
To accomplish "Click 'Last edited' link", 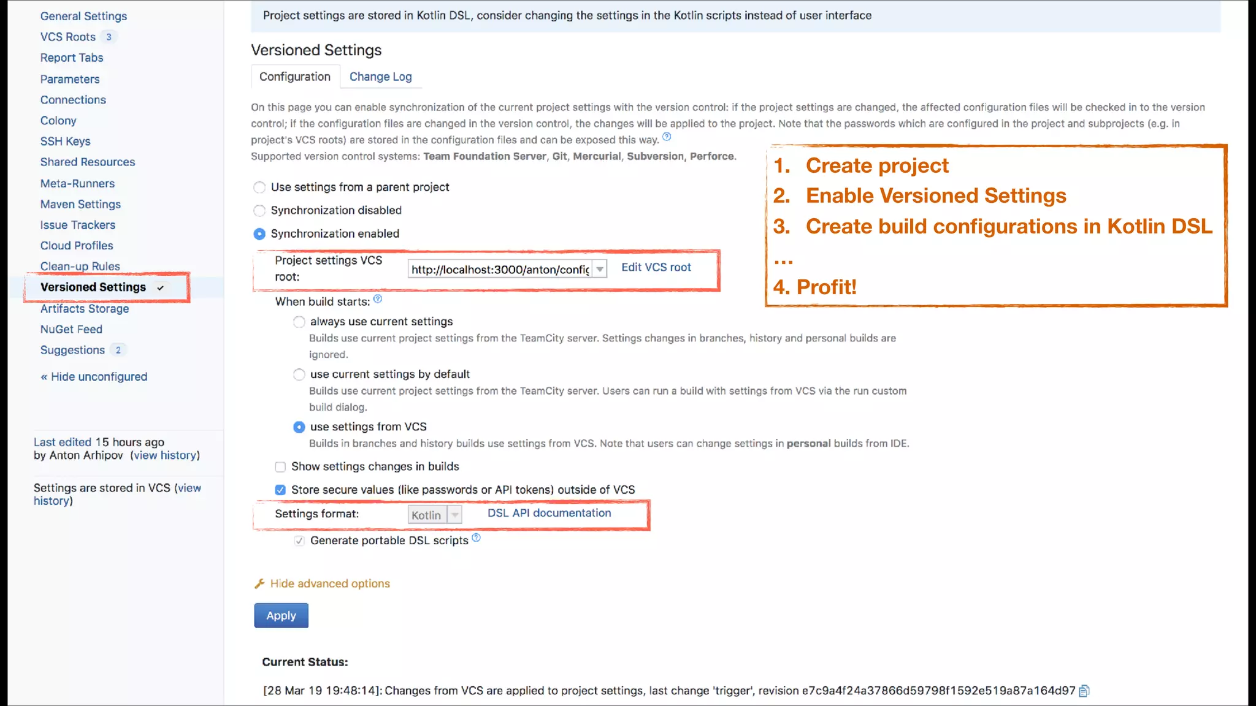I will tap(63, 442).
